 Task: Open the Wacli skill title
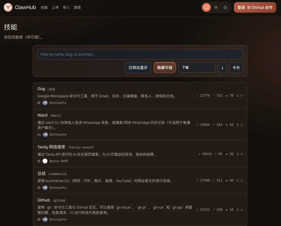pos(42,115)
